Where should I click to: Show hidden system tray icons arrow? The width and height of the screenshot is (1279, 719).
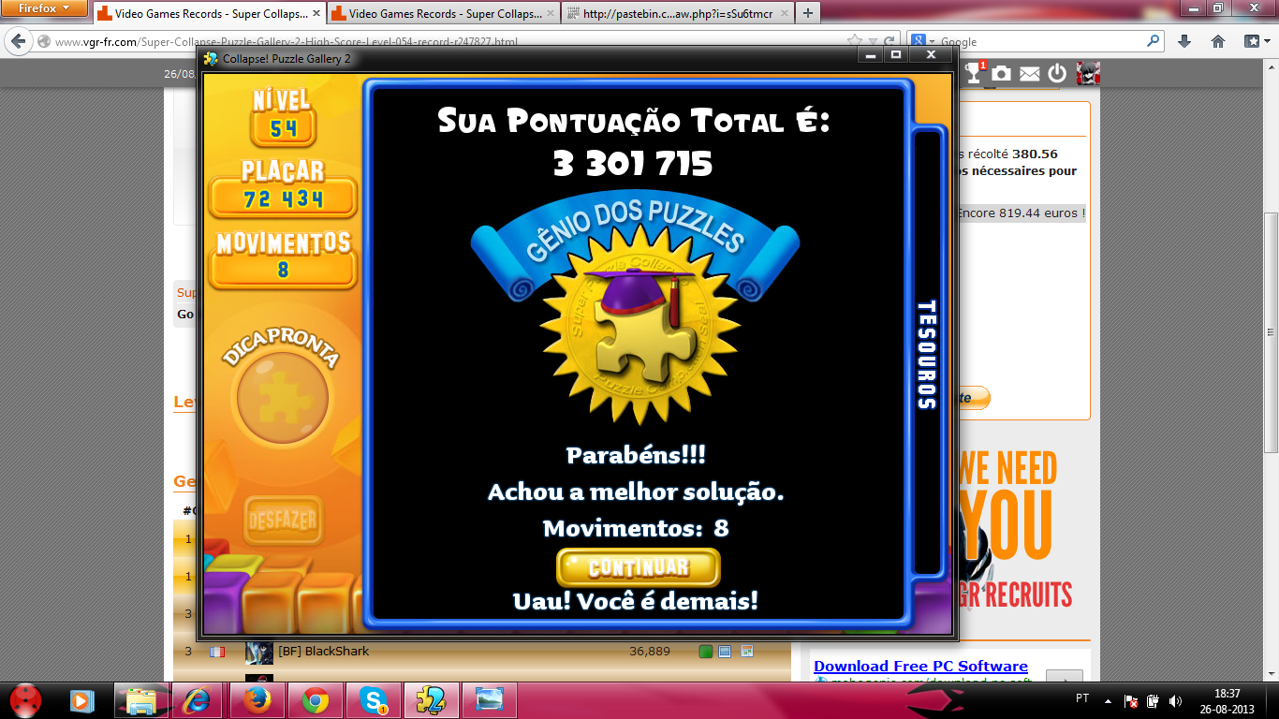(x=1109, y=700)
